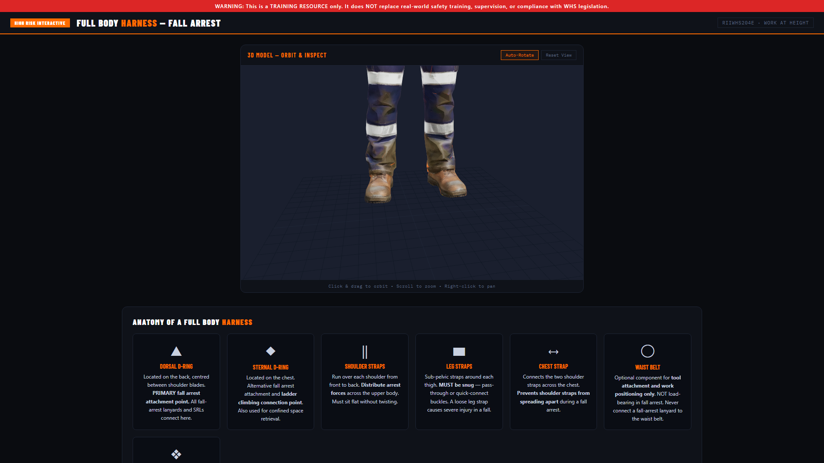
Task: Click the HIGH RISK INTERACTIVE badge
Action: [40, 23]
